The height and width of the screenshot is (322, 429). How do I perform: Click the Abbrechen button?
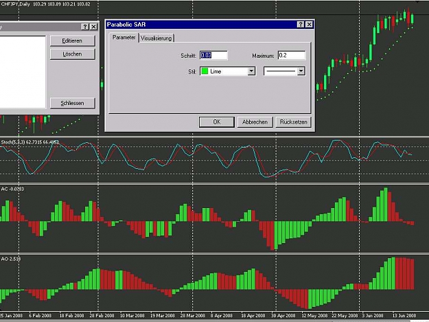[x=255, y=122]
